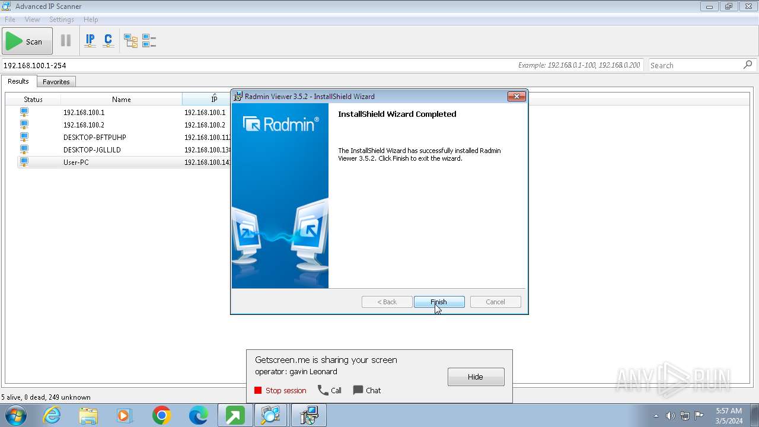759x427 pixels.
Task: Click the Advanced IP Scanner title icon
Action: tap(7, 7)
